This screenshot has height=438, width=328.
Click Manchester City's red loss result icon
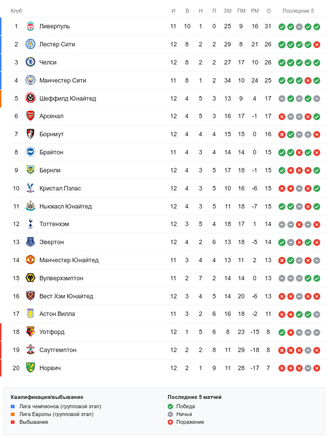[x=308, y=81]
